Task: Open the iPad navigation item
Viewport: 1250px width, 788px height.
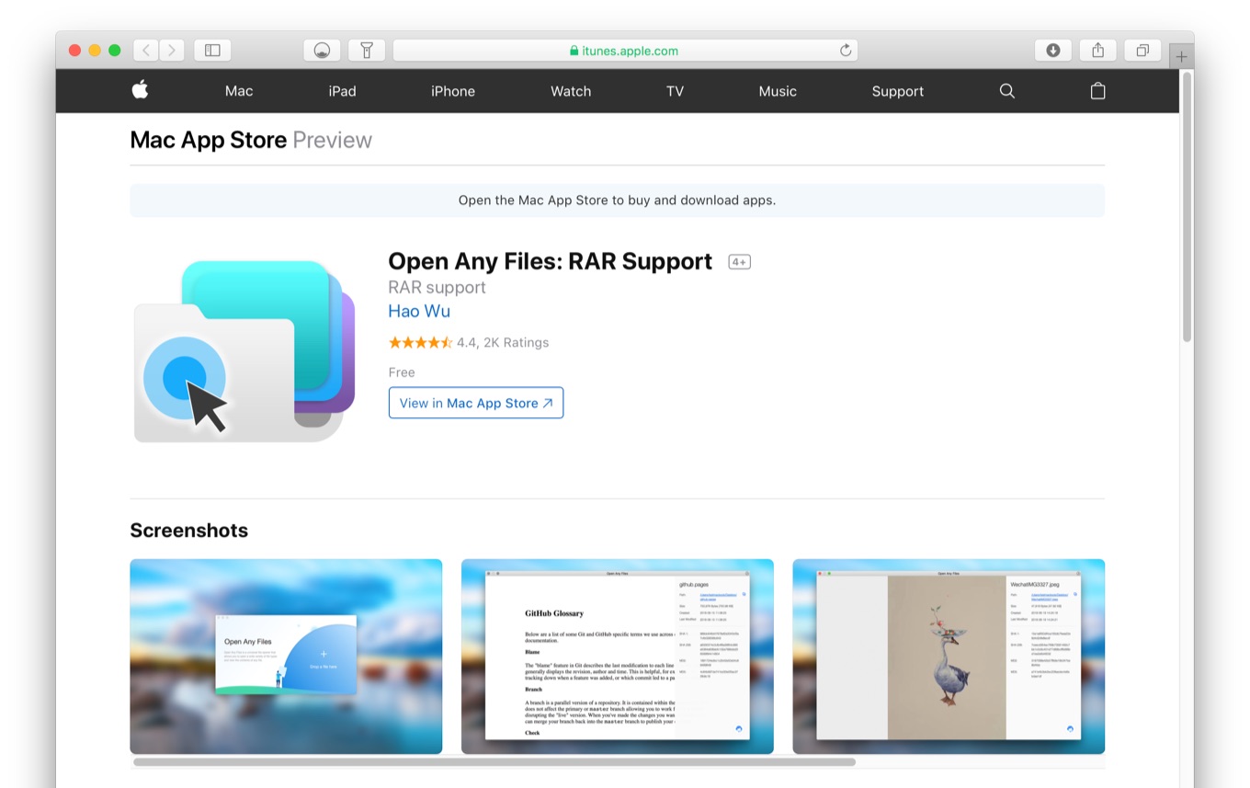Action: coord(342,91)
